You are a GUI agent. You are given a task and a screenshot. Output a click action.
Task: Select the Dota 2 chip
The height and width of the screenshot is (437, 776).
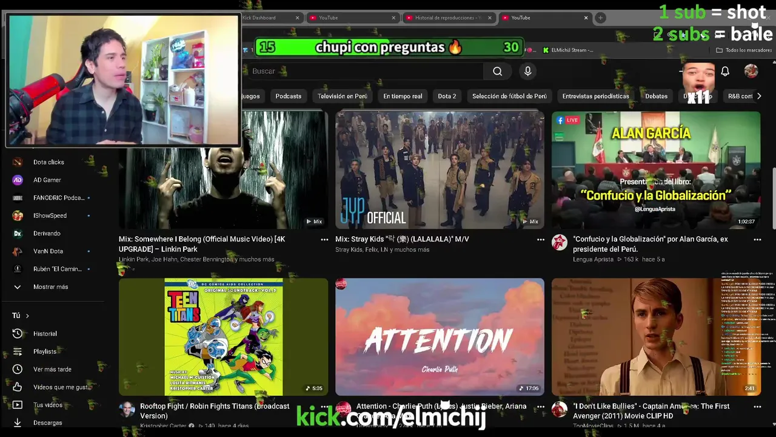click(447, 96)
